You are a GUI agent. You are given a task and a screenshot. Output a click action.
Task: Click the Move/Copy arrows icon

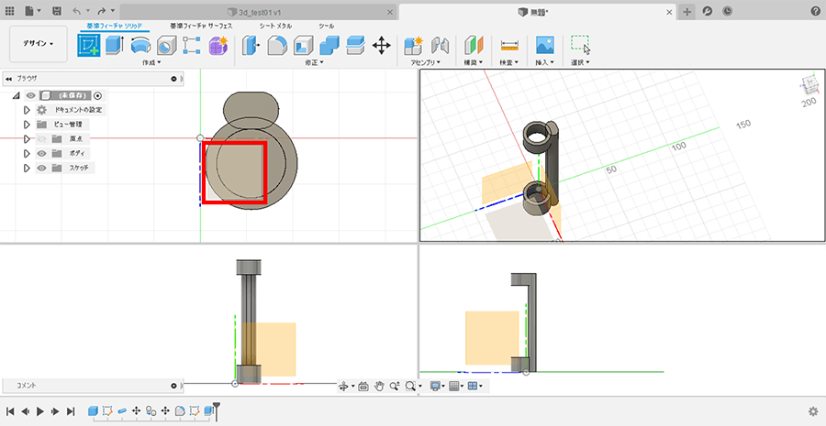[x=382, y=44]
